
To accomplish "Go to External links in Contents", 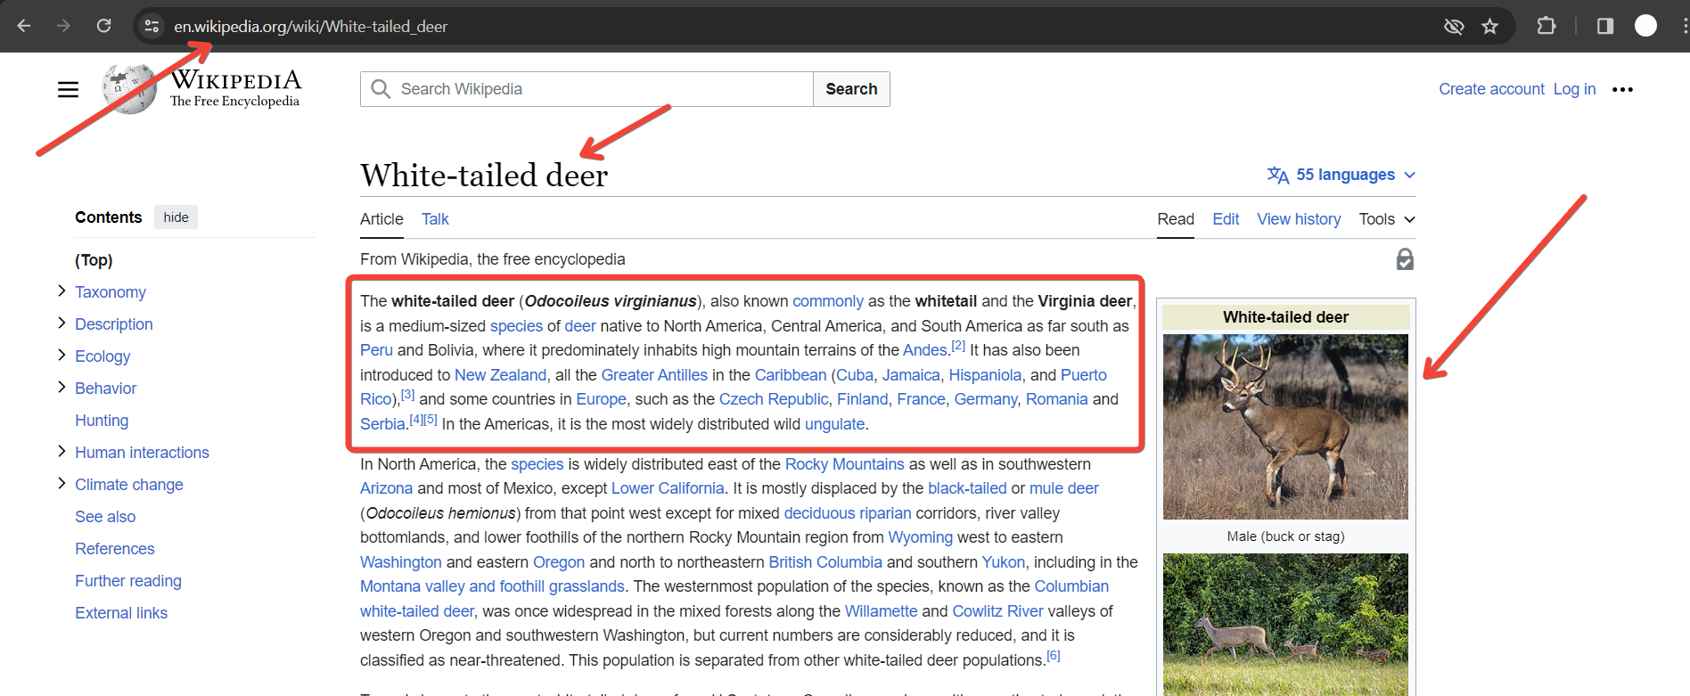I will click(121, 613).
